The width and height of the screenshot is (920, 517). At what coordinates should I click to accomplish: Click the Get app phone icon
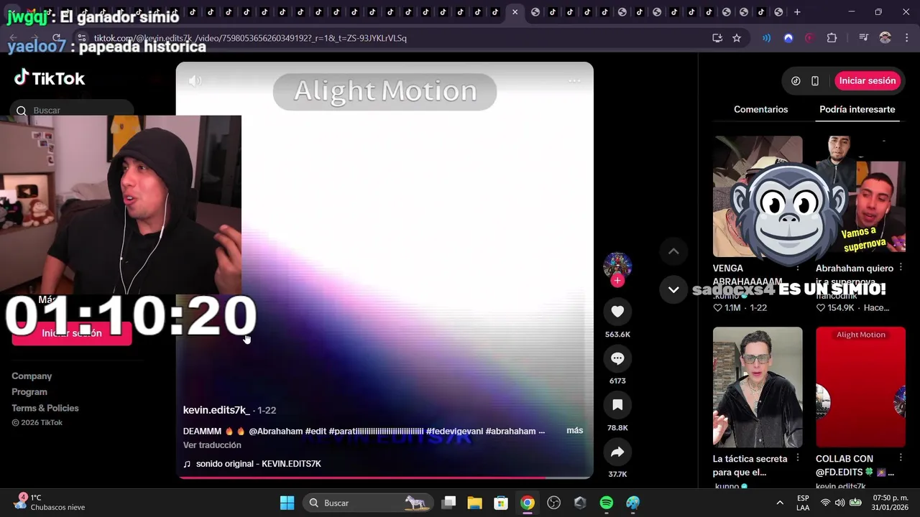(x=815, y=81)
